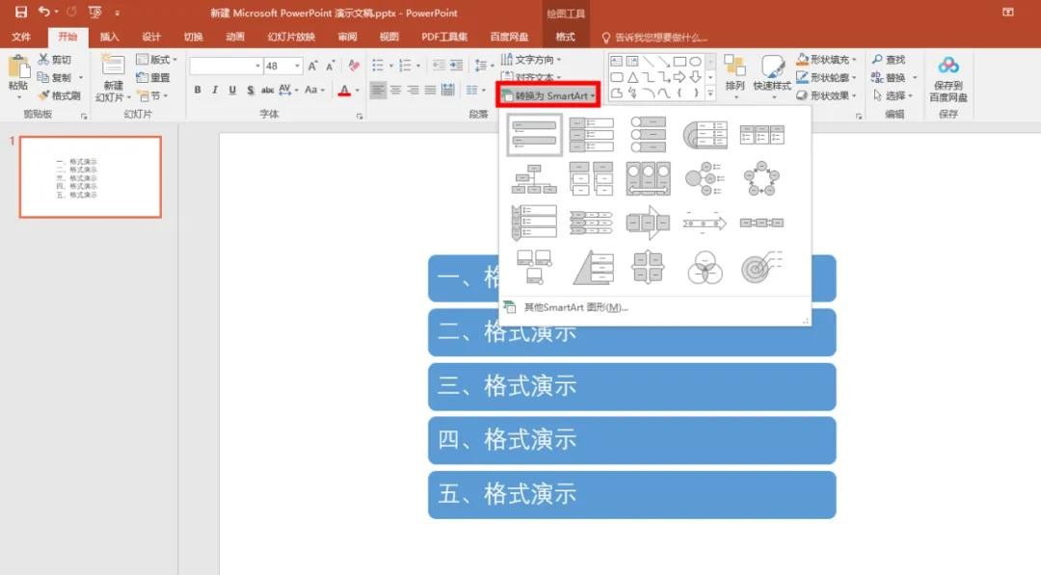The width and height of the screenshot is (1041, 575).
Task: Toggle italic text formatting
Action: coord(215,91)
